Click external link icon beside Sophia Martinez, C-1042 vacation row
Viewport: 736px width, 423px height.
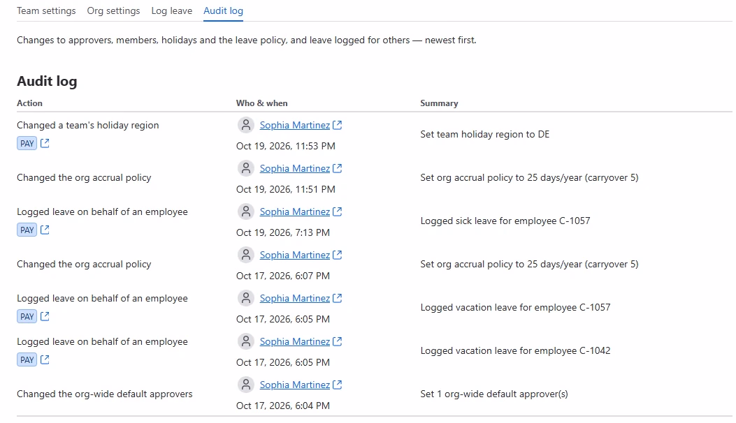click(x=337, y=342)
